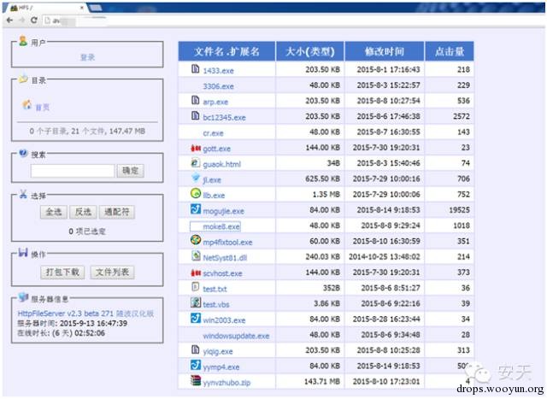Click the 打包下载 archive download button
The height and width of the screenshot is (399, 547).
click(x=62, y=272)
